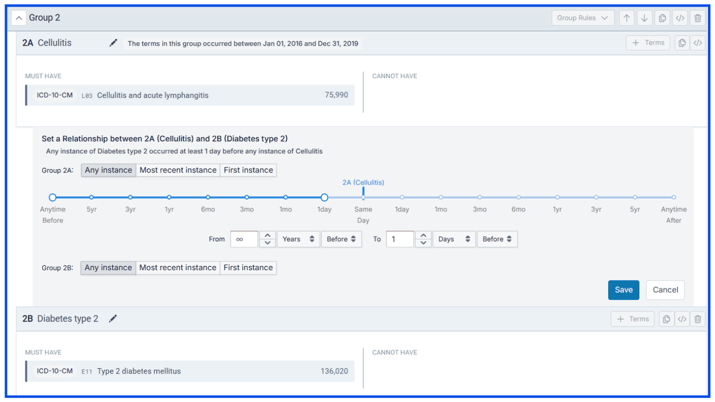The width and height of the screenshot is (715, 402).
Task: Select the L03 Cellulitis and acute lymphangitis term
Action: (x=190, y=95)
